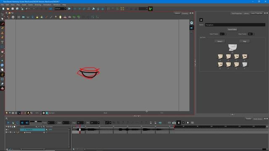
Task: Toggle the enable box of the Drawing layer
Action: click(7, 133)
